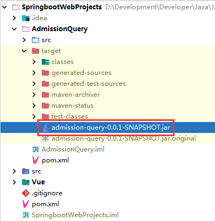Select the test-classes folder

click(x=69, y=117)
